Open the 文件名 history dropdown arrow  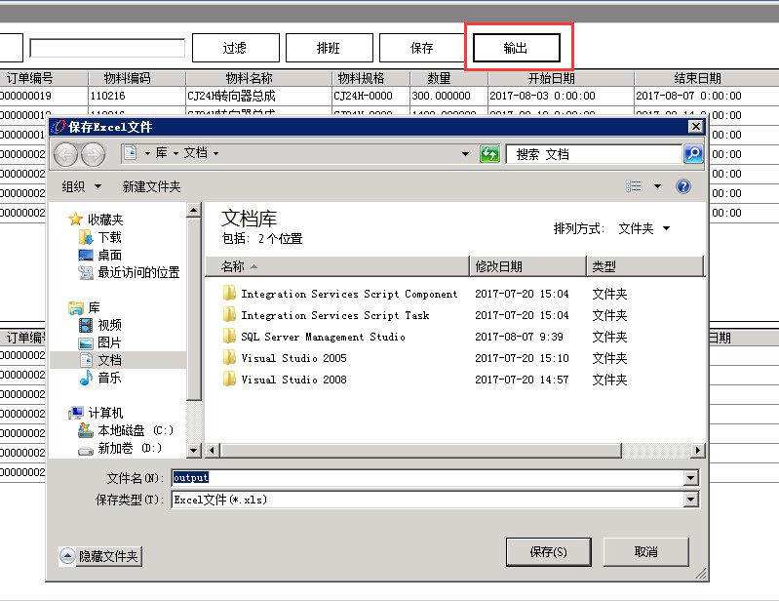(691, 478)
